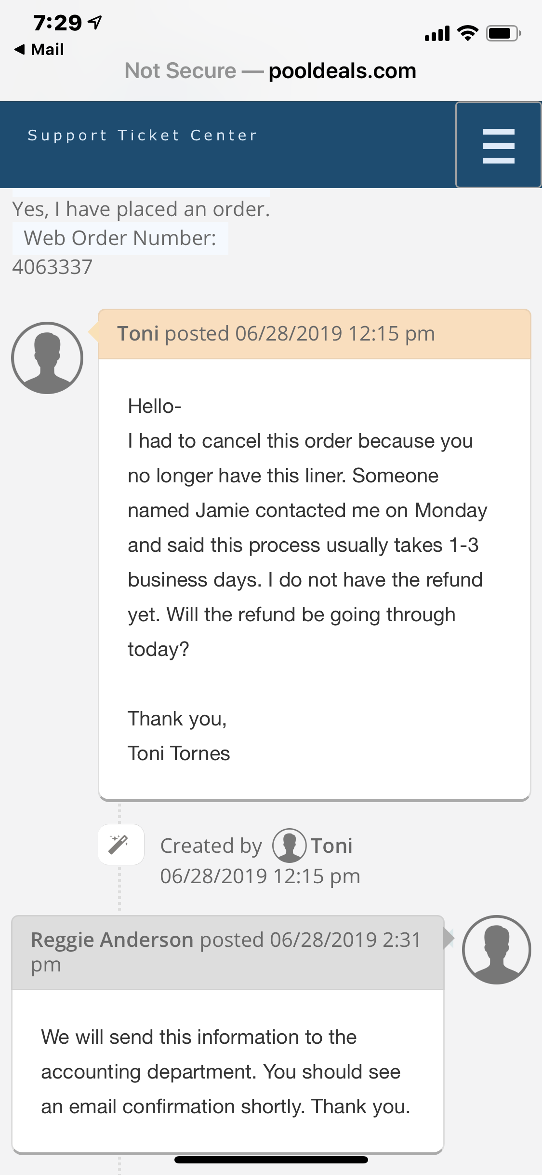Viewport: 542px width, 1175px height.
Task: Tap Toni's large avatar icon
Action: point(47,358)
